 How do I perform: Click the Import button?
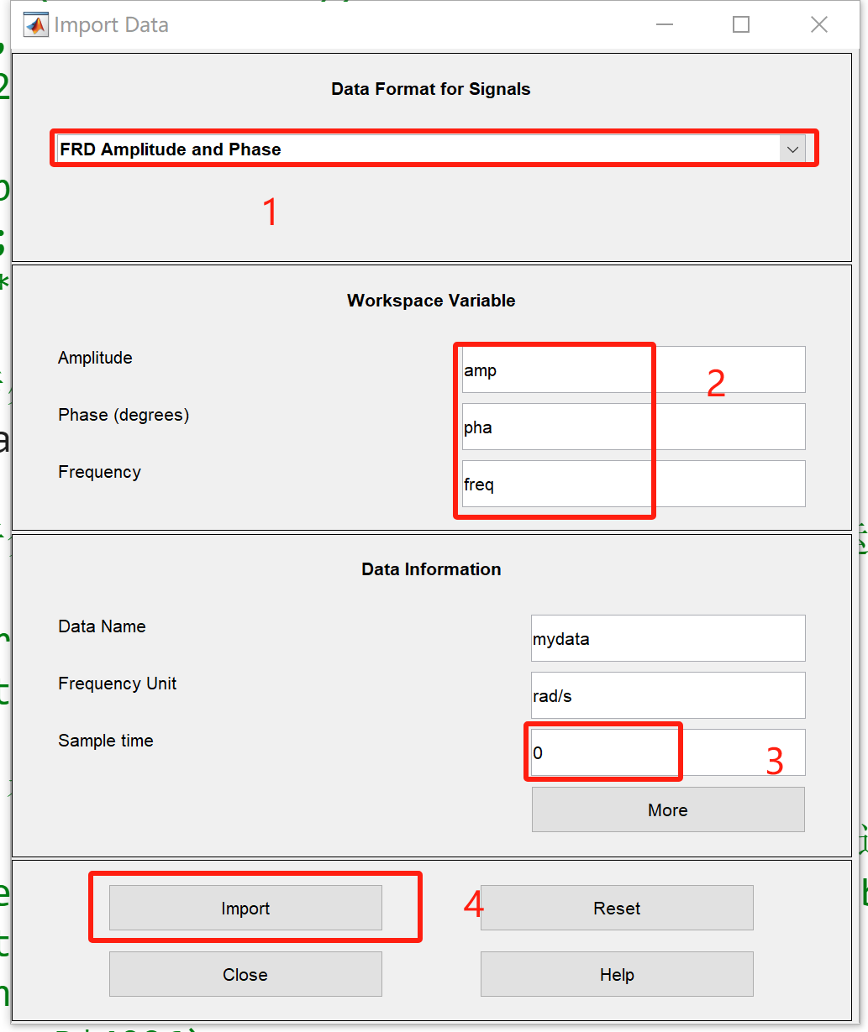(245, 908)
